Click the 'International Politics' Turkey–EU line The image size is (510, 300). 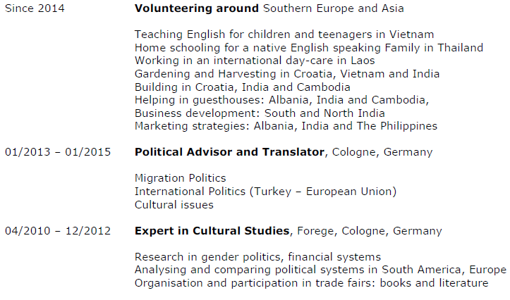click(265, 192)
